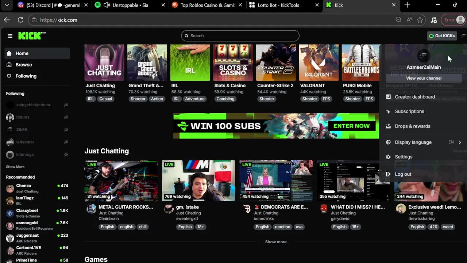Click the KICK logo

click(x=32, y=35)
